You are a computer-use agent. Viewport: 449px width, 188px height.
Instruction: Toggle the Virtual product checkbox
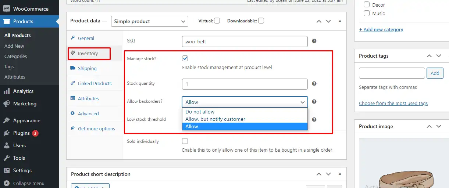[x=217, y=21]
